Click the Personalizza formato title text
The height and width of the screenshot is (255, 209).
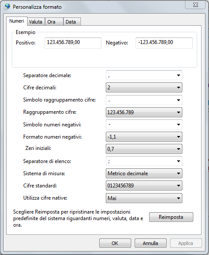tap(37, 7)
